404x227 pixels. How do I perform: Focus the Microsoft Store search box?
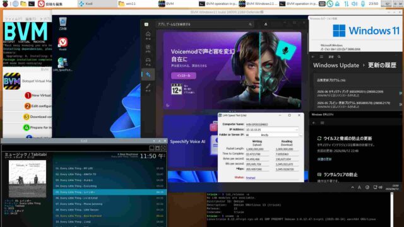tap(205, 24)
